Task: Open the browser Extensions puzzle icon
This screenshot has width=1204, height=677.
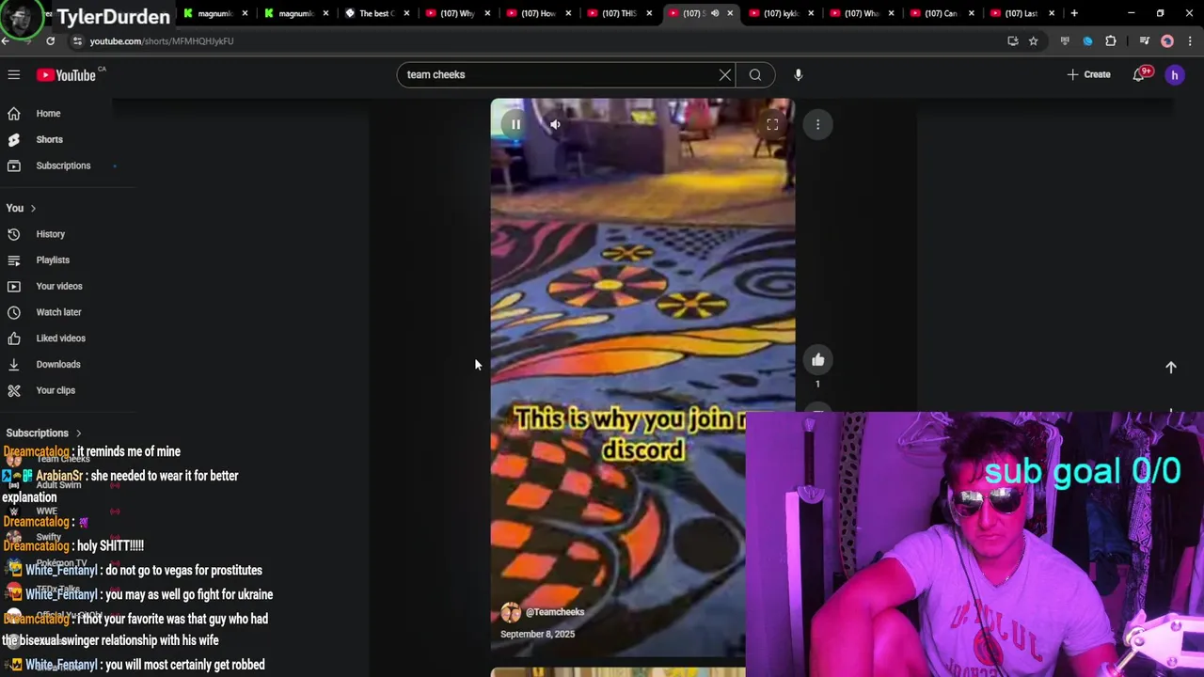Action: click(1111, 41)
